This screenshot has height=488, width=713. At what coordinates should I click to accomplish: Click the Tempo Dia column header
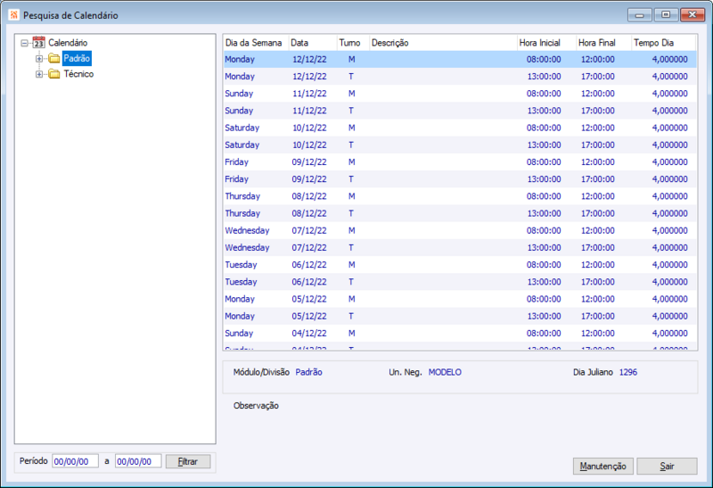(x=663, y=43)
